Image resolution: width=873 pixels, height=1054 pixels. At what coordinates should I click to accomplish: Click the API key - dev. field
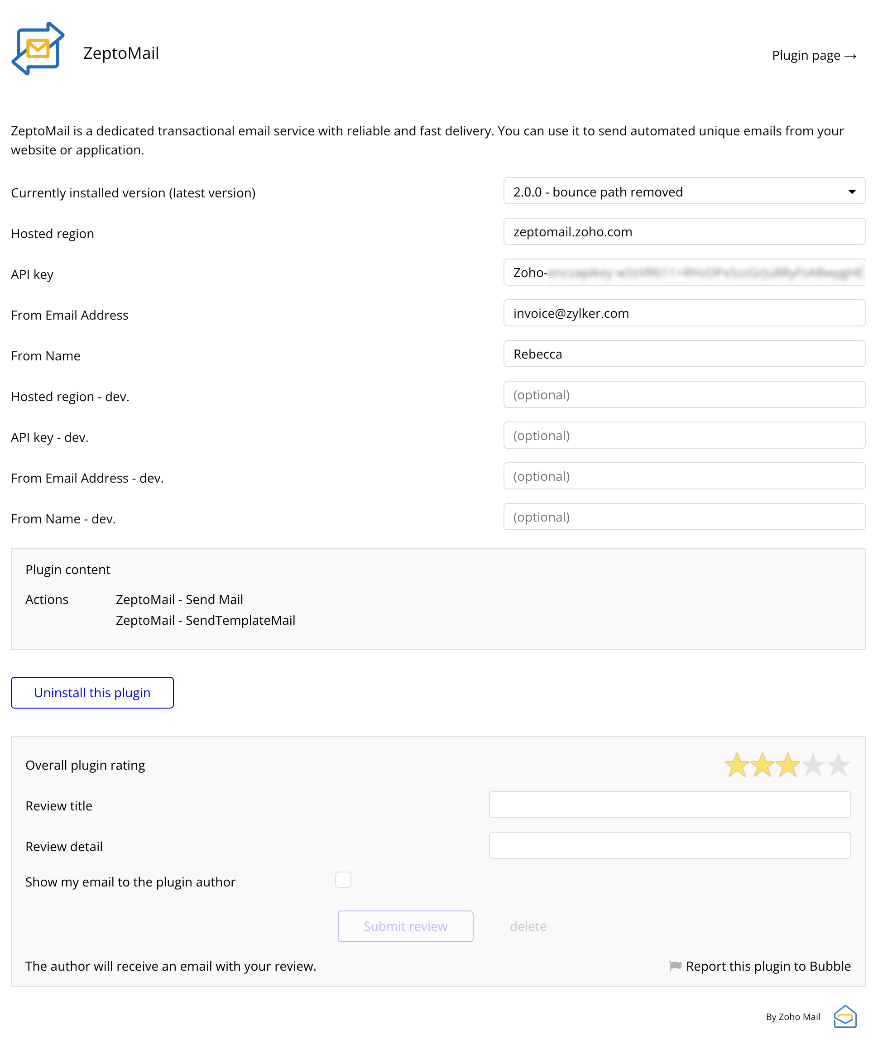(x=684, y=435)
